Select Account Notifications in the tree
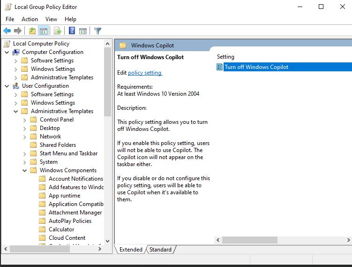352x267 pixels. click(x=76, y=179)
